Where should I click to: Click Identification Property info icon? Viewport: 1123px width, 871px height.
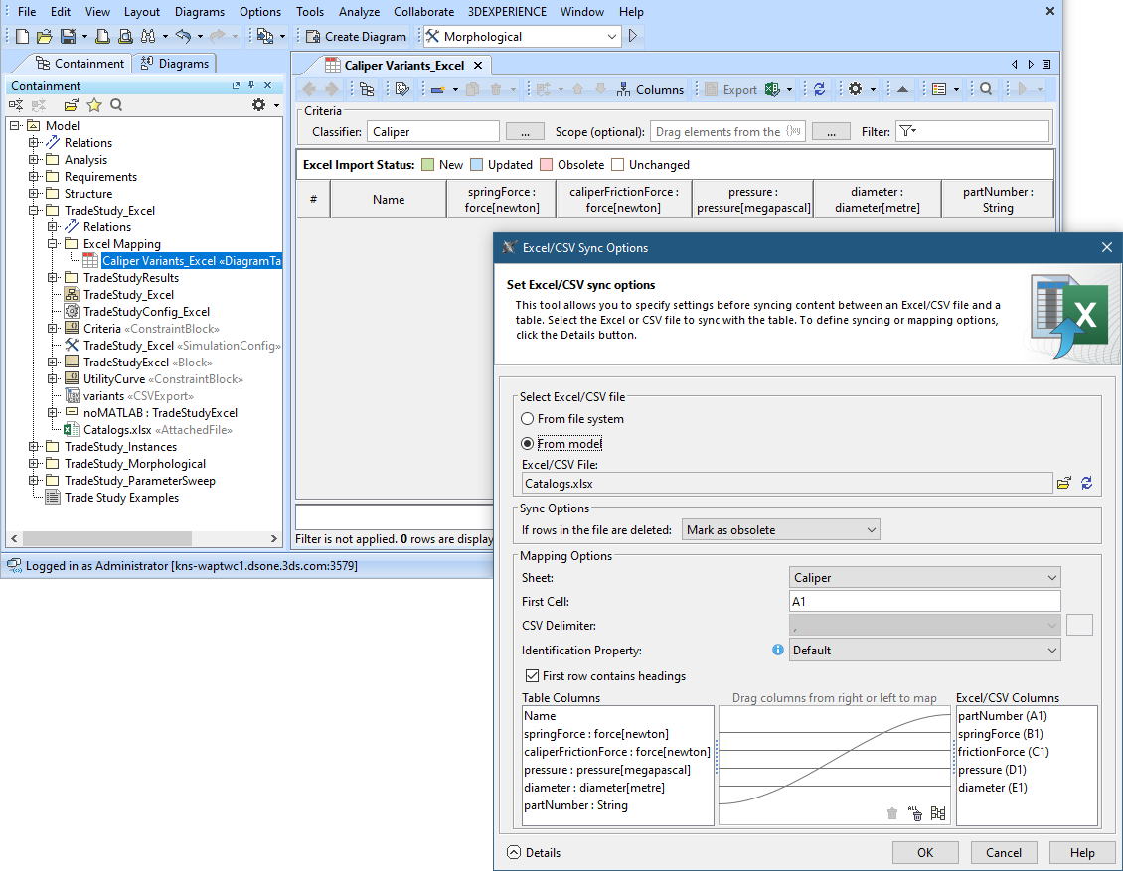(778, 651)
